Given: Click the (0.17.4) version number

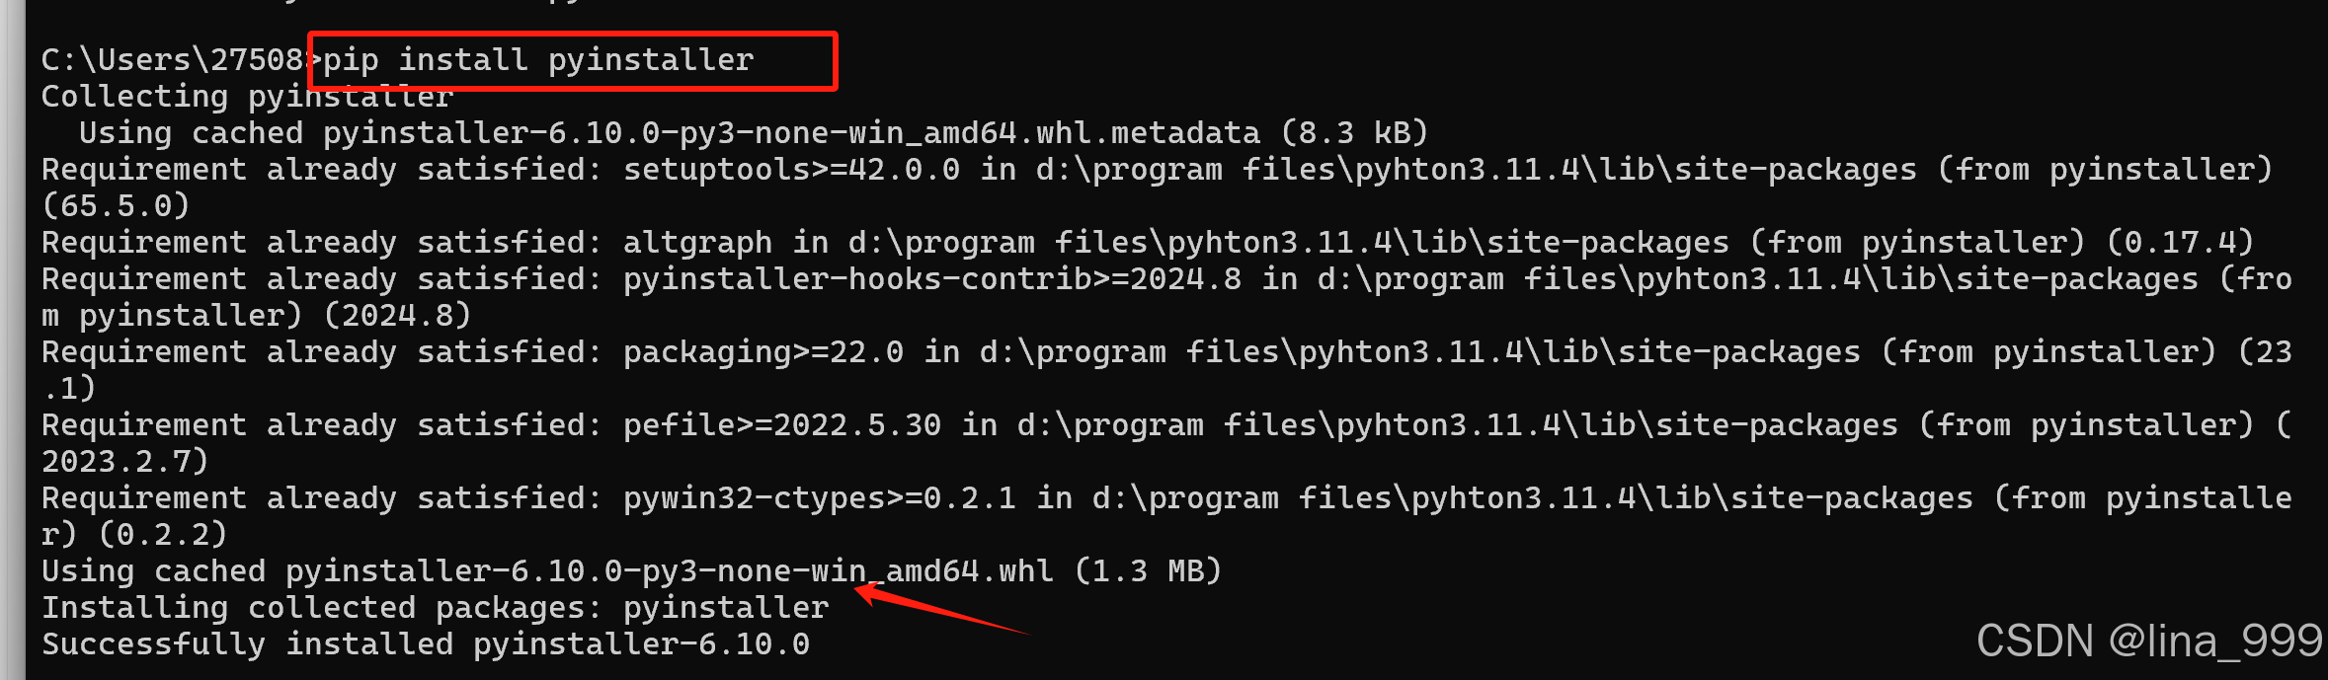Looking at the screenshot, I should pos(2180,243).
